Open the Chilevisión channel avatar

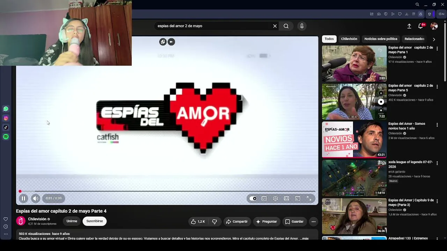(21, 221)
